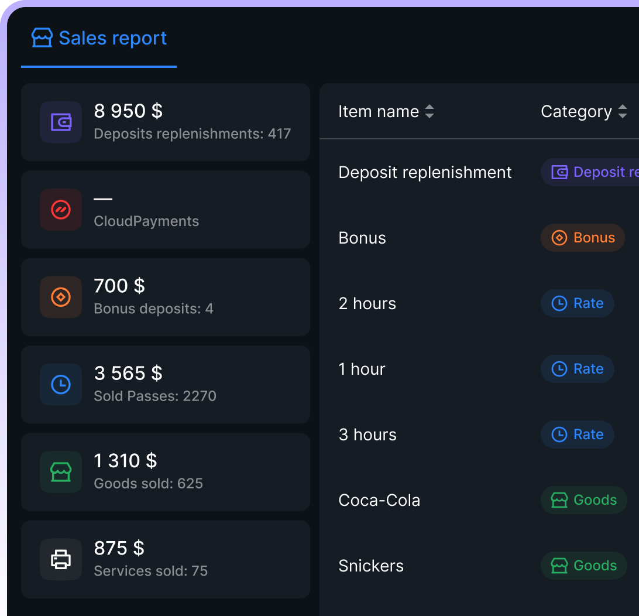639x616 pixels.
Task: Click the green shop Goods sold icon
Action: coord(61,472)
